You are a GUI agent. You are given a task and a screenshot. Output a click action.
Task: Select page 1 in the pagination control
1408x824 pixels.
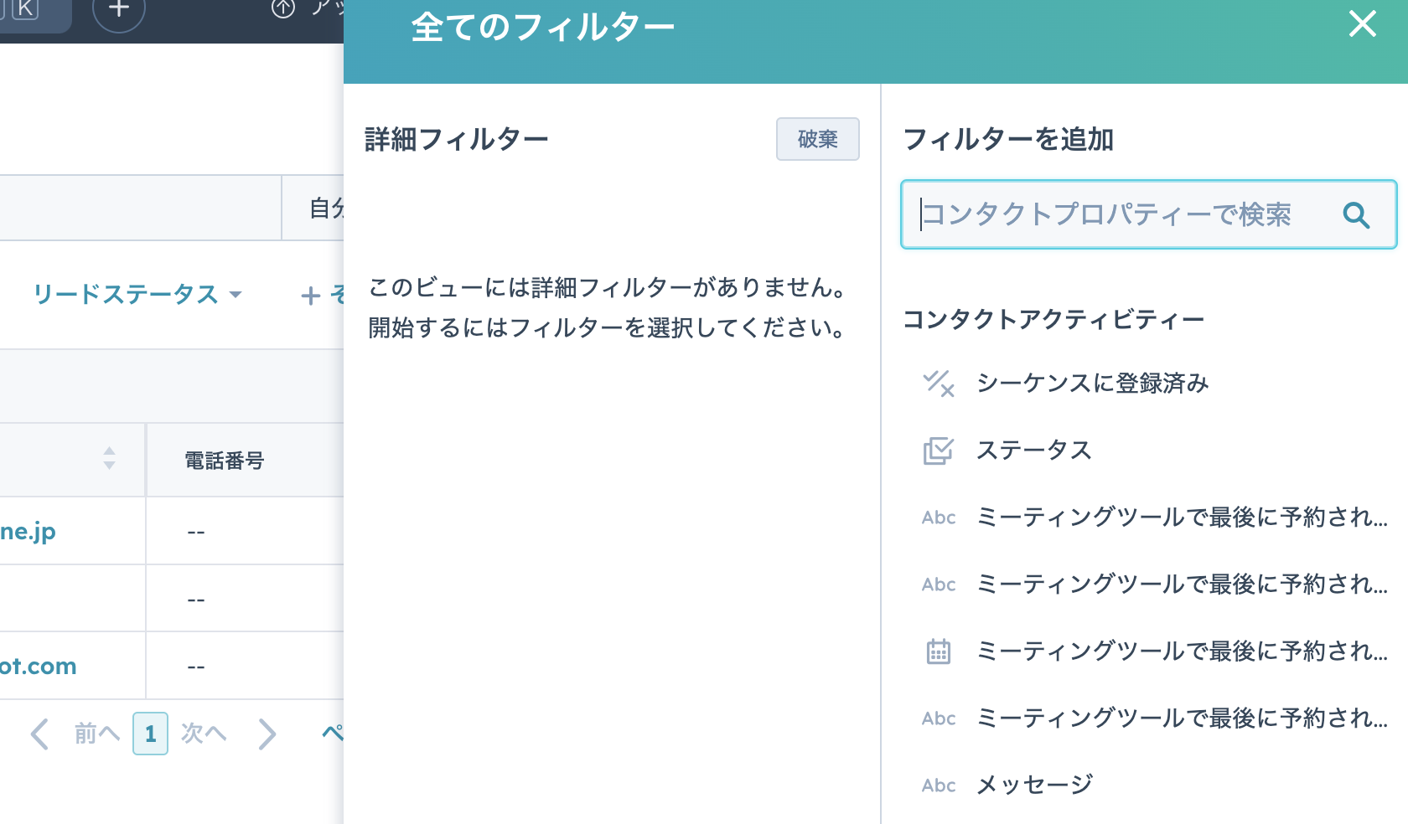pyautogui.click(x=150, y=734)
